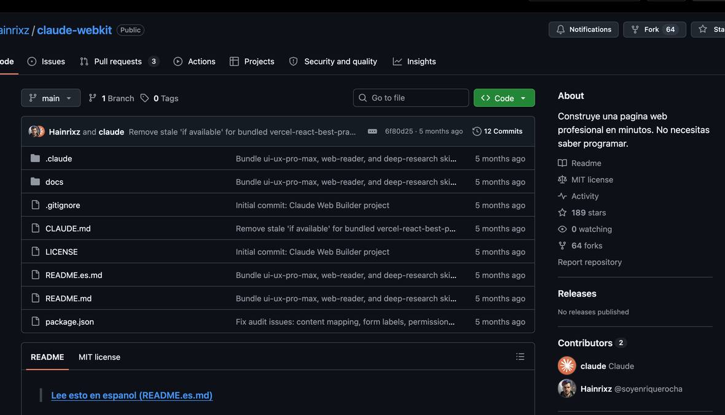This screenshot has width=725, height=415.
Task: Open the Pull requests tab
Action: pos(119,61)
